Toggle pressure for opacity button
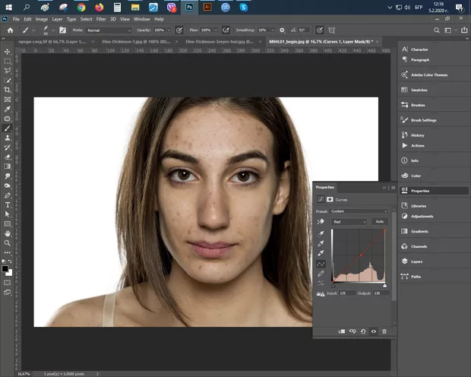This screenshot has width=471, height=377. click(x=179, y=30)
